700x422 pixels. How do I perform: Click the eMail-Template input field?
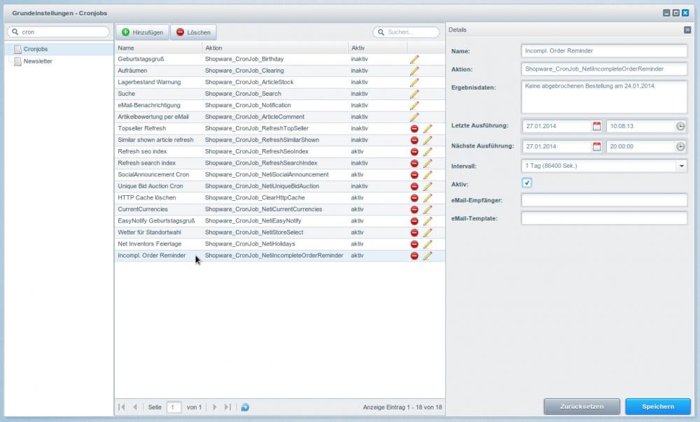(604, 218)
